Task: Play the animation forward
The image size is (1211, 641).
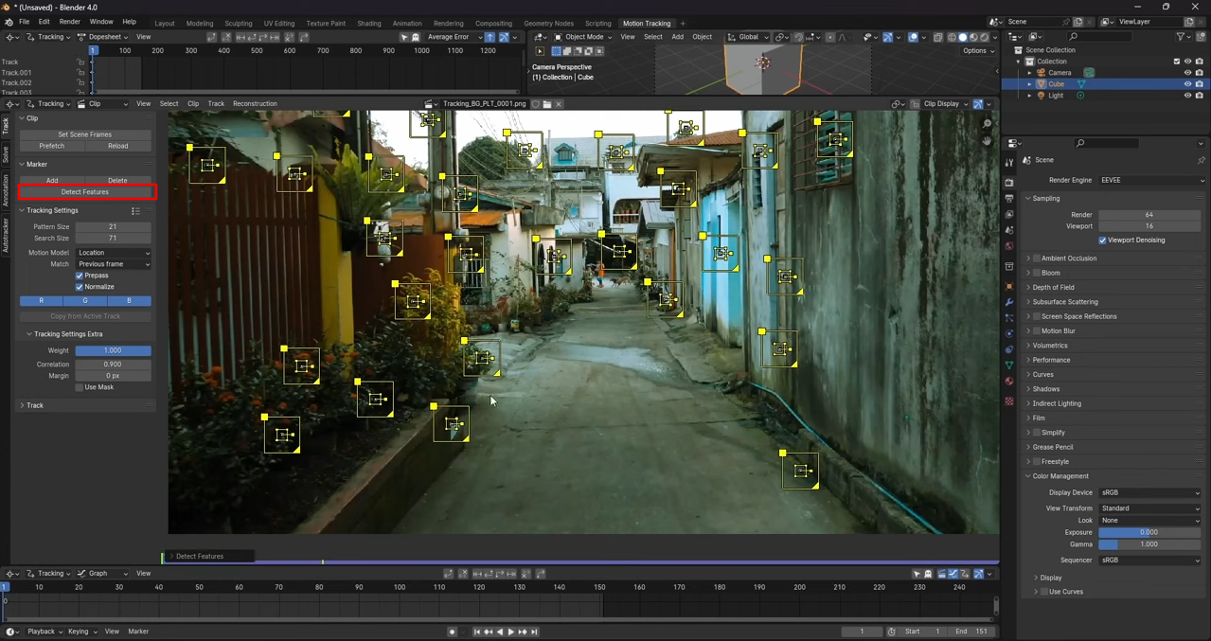Action: pos(511,632)
